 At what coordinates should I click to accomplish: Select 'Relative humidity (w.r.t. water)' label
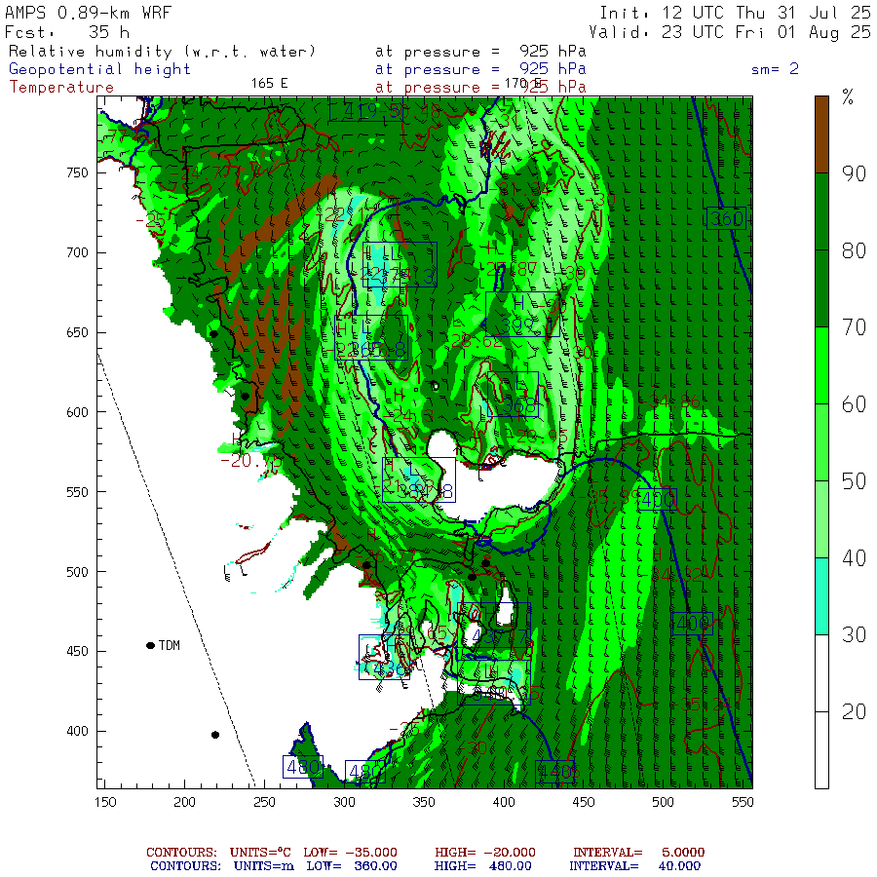[162, 52]
